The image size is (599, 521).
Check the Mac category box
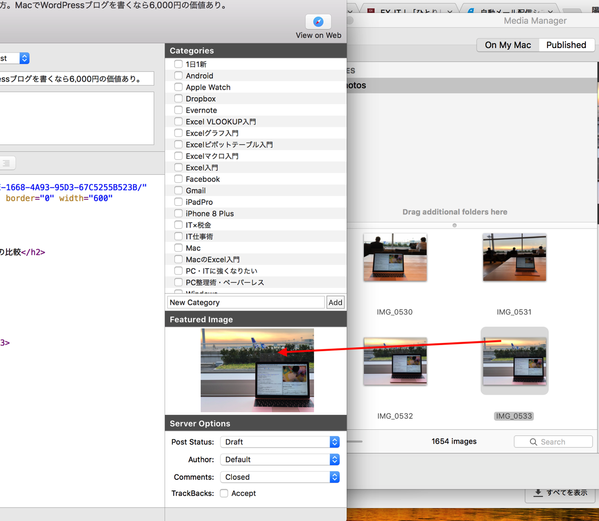[178, 247]
